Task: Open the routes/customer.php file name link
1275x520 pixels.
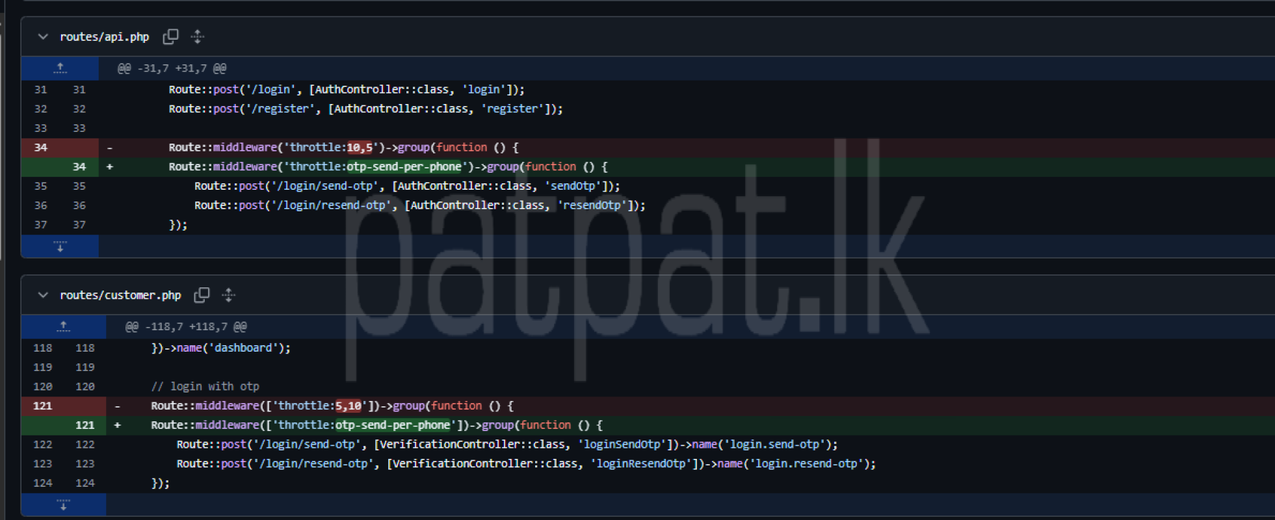Action: click(x=120, y=295)
